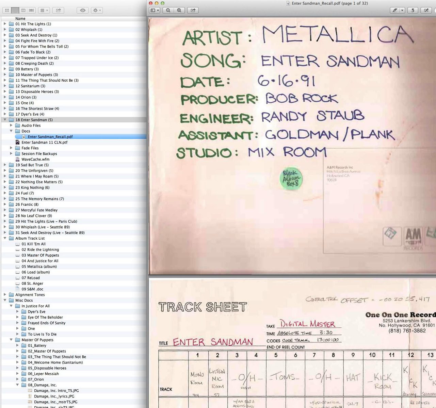
Task: Switch Finder to column view
Action: [23, 11]
